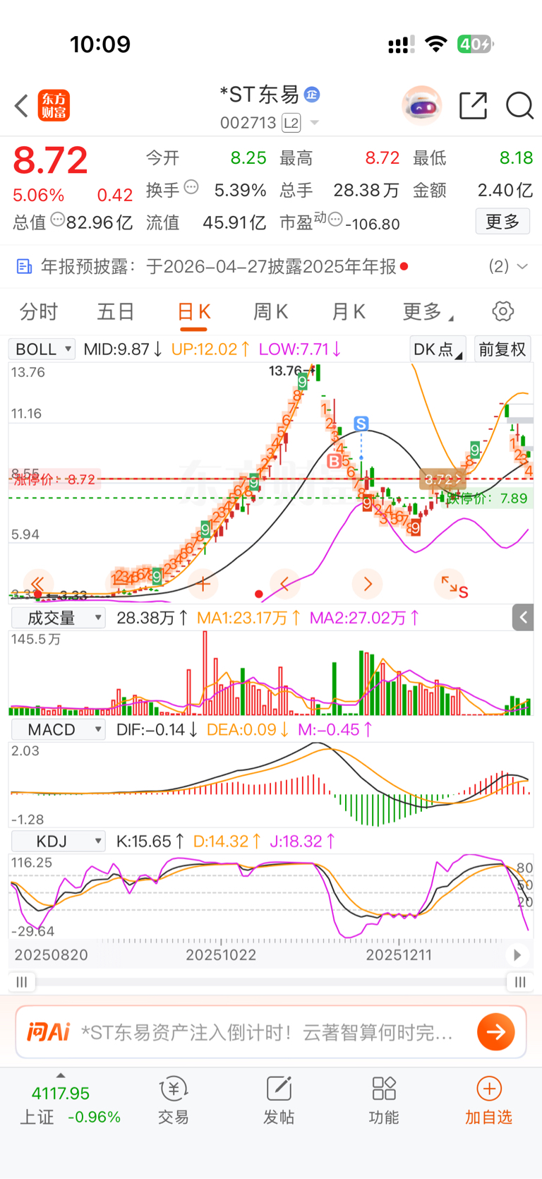Tap the 涨停价 8.72 label
Image resolution: width=542 pixels, height=1179 pixels.
pos(54,479)
